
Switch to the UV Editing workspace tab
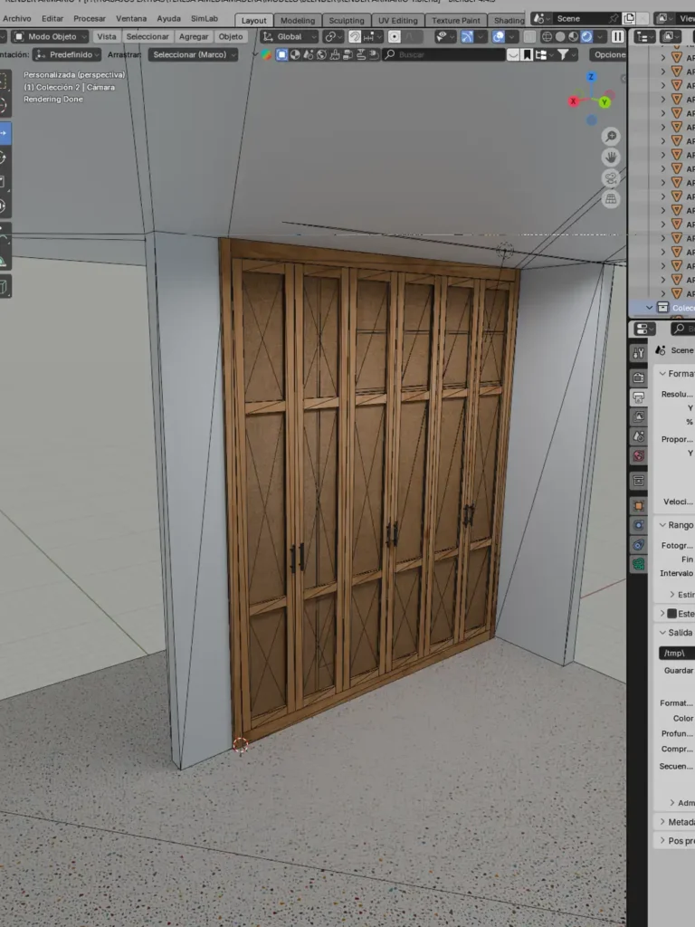[x=398, y=21]
